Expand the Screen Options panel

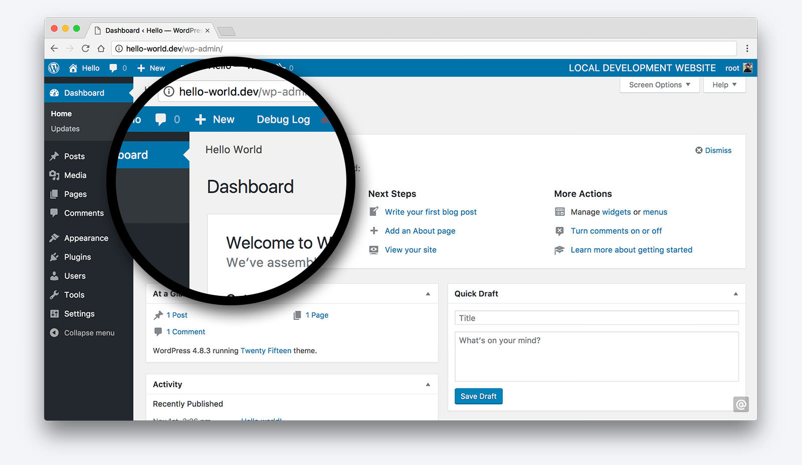tap(660, 85)
